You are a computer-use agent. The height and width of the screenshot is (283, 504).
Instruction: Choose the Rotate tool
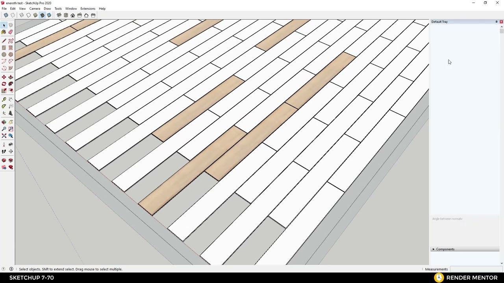point(4,84)
